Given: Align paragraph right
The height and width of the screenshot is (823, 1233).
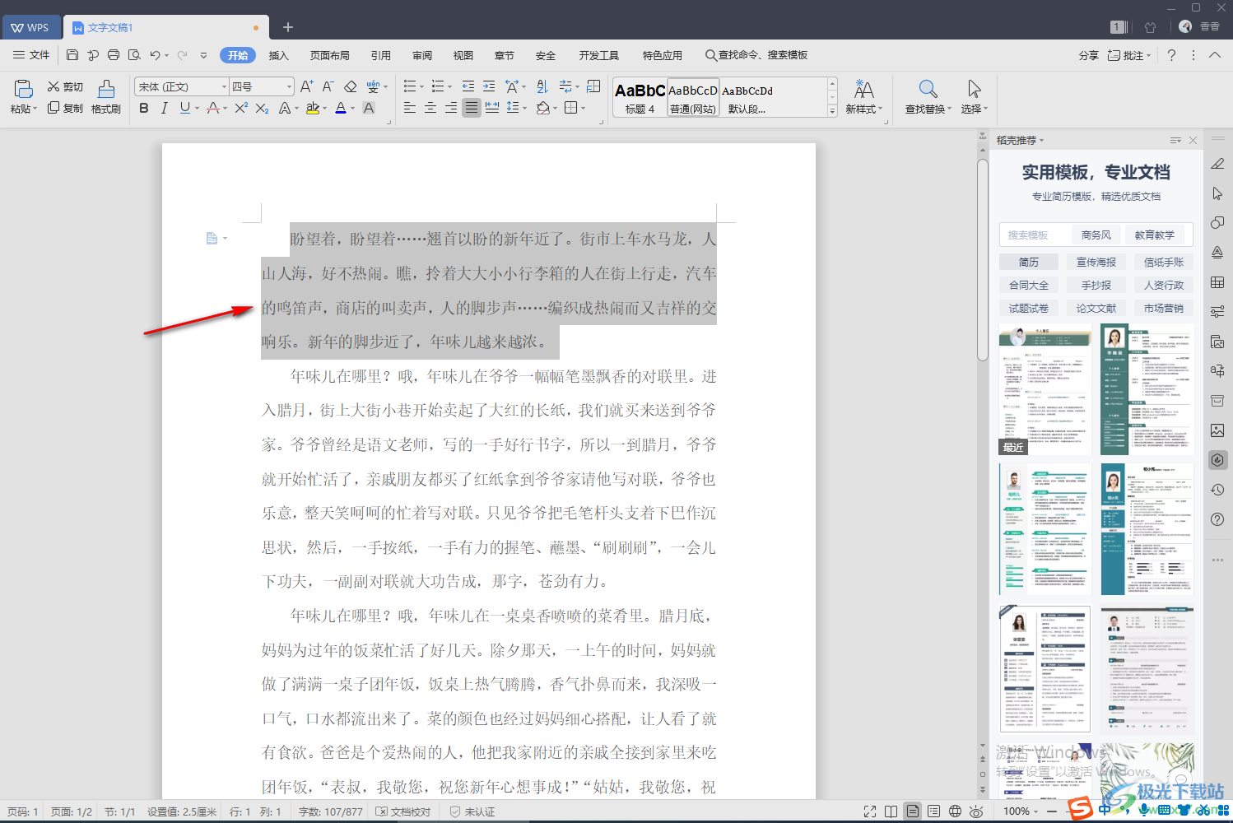Looking at the screenshot, I should point(450,108).
